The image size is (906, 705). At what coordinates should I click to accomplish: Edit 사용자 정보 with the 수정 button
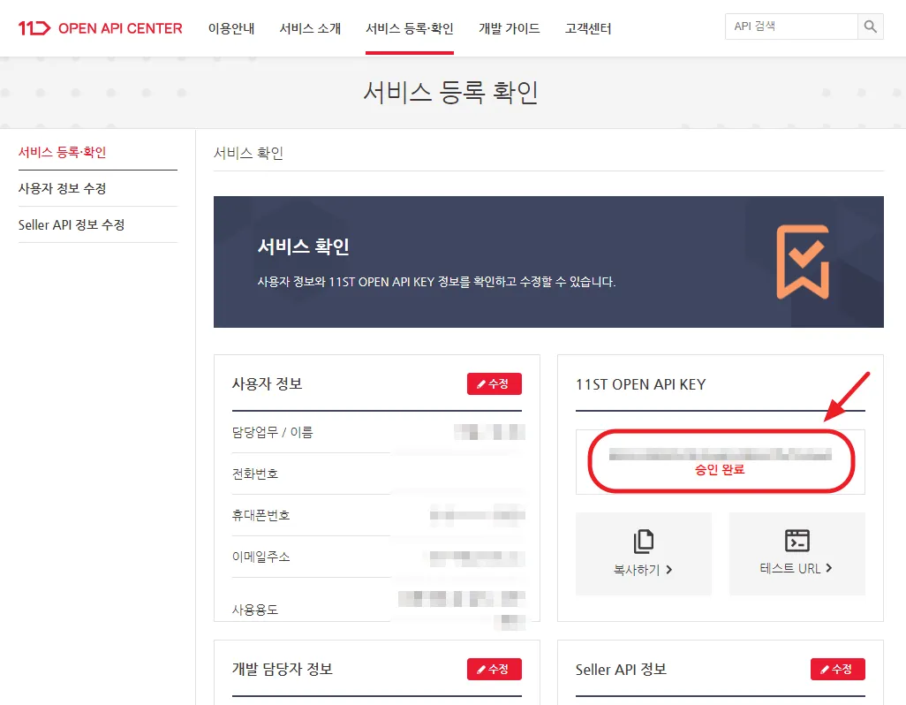494,383
